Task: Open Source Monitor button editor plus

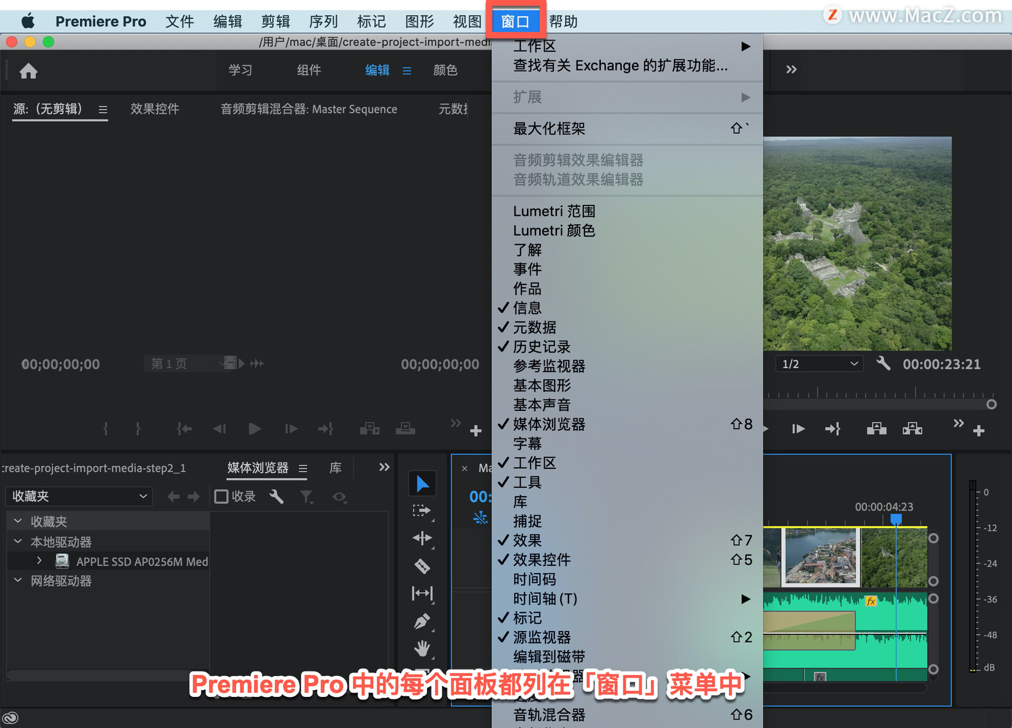Action: pos(475,431)
